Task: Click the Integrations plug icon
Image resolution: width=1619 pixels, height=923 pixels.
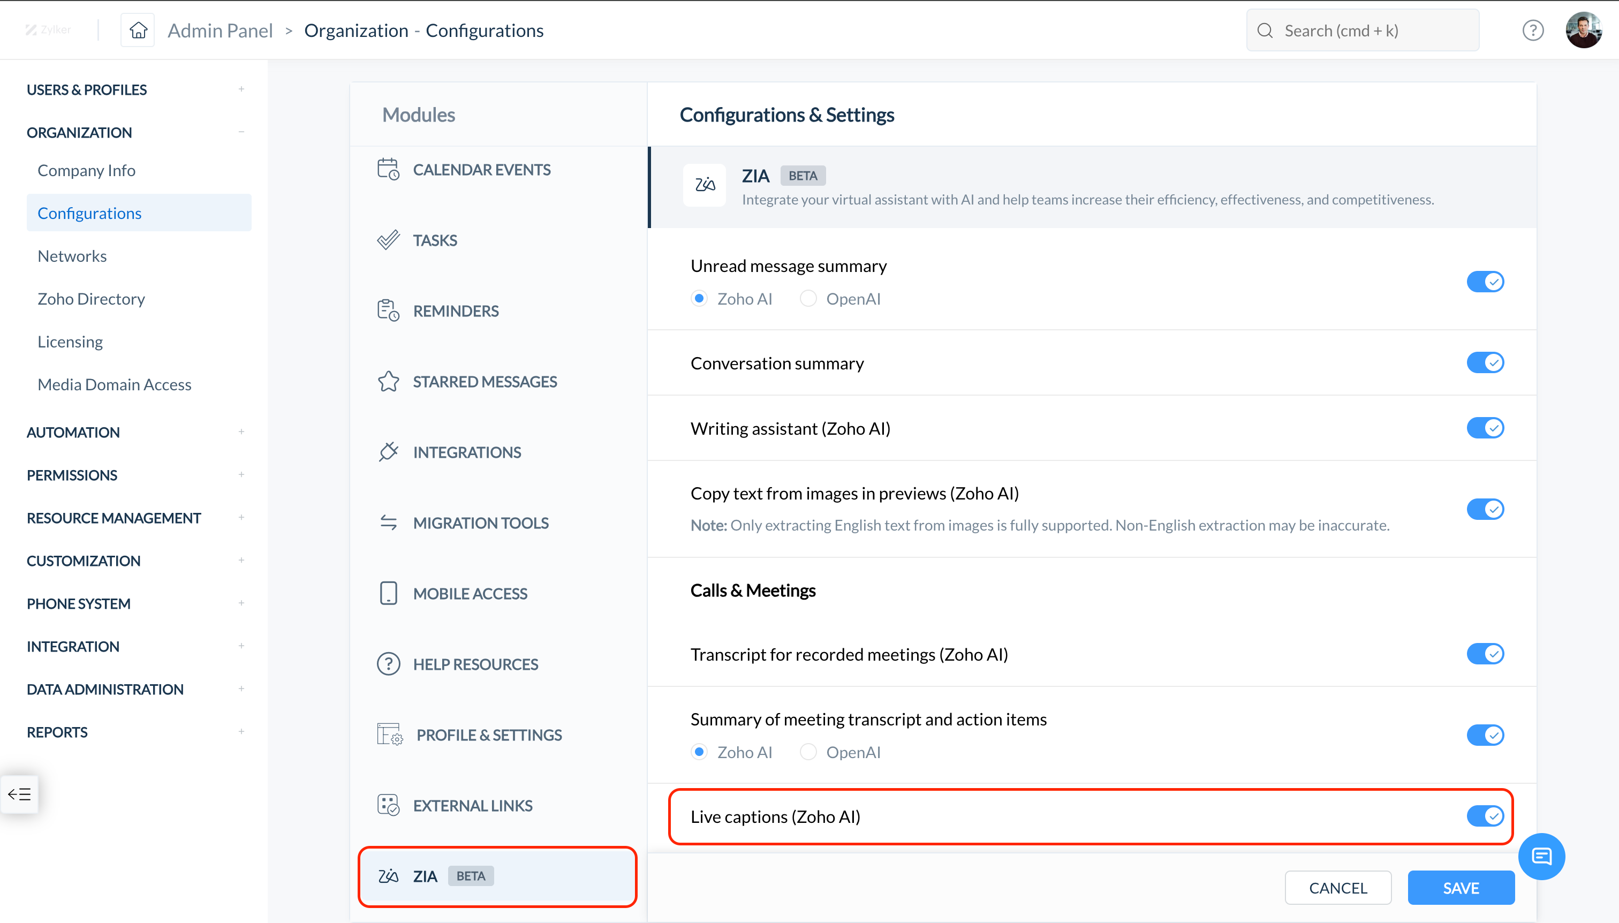Action: click(x=388, y=452)
